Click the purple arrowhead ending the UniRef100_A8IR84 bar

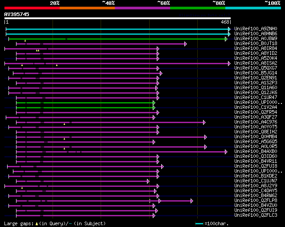pyautogui.click(x=158, y=49)
